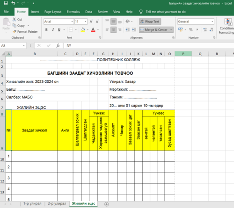Toggle Bold formatting
The width and height of the screenshot is (234, 208).
[x=46, y=29]
